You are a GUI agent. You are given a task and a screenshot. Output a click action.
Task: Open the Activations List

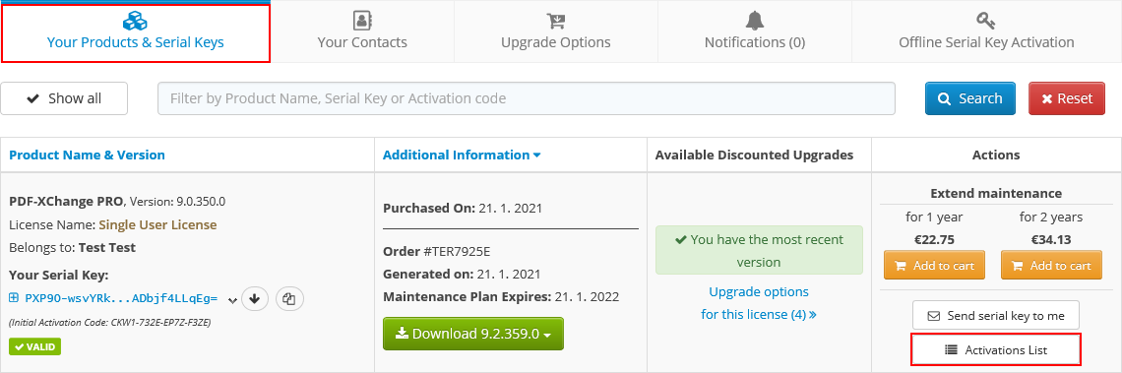(995, 350)
